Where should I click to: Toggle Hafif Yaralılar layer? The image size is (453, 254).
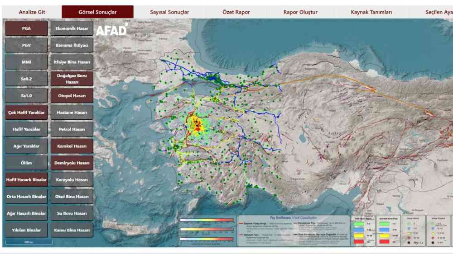26,129
